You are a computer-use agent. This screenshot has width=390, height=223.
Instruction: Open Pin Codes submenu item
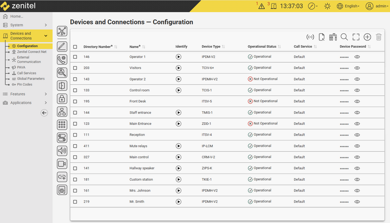(25, 85)
